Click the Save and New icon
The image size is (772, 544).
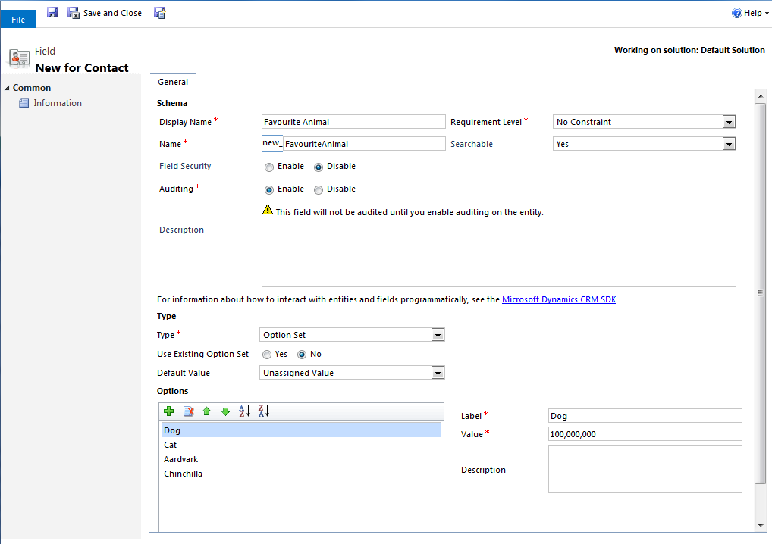[159, 12]
